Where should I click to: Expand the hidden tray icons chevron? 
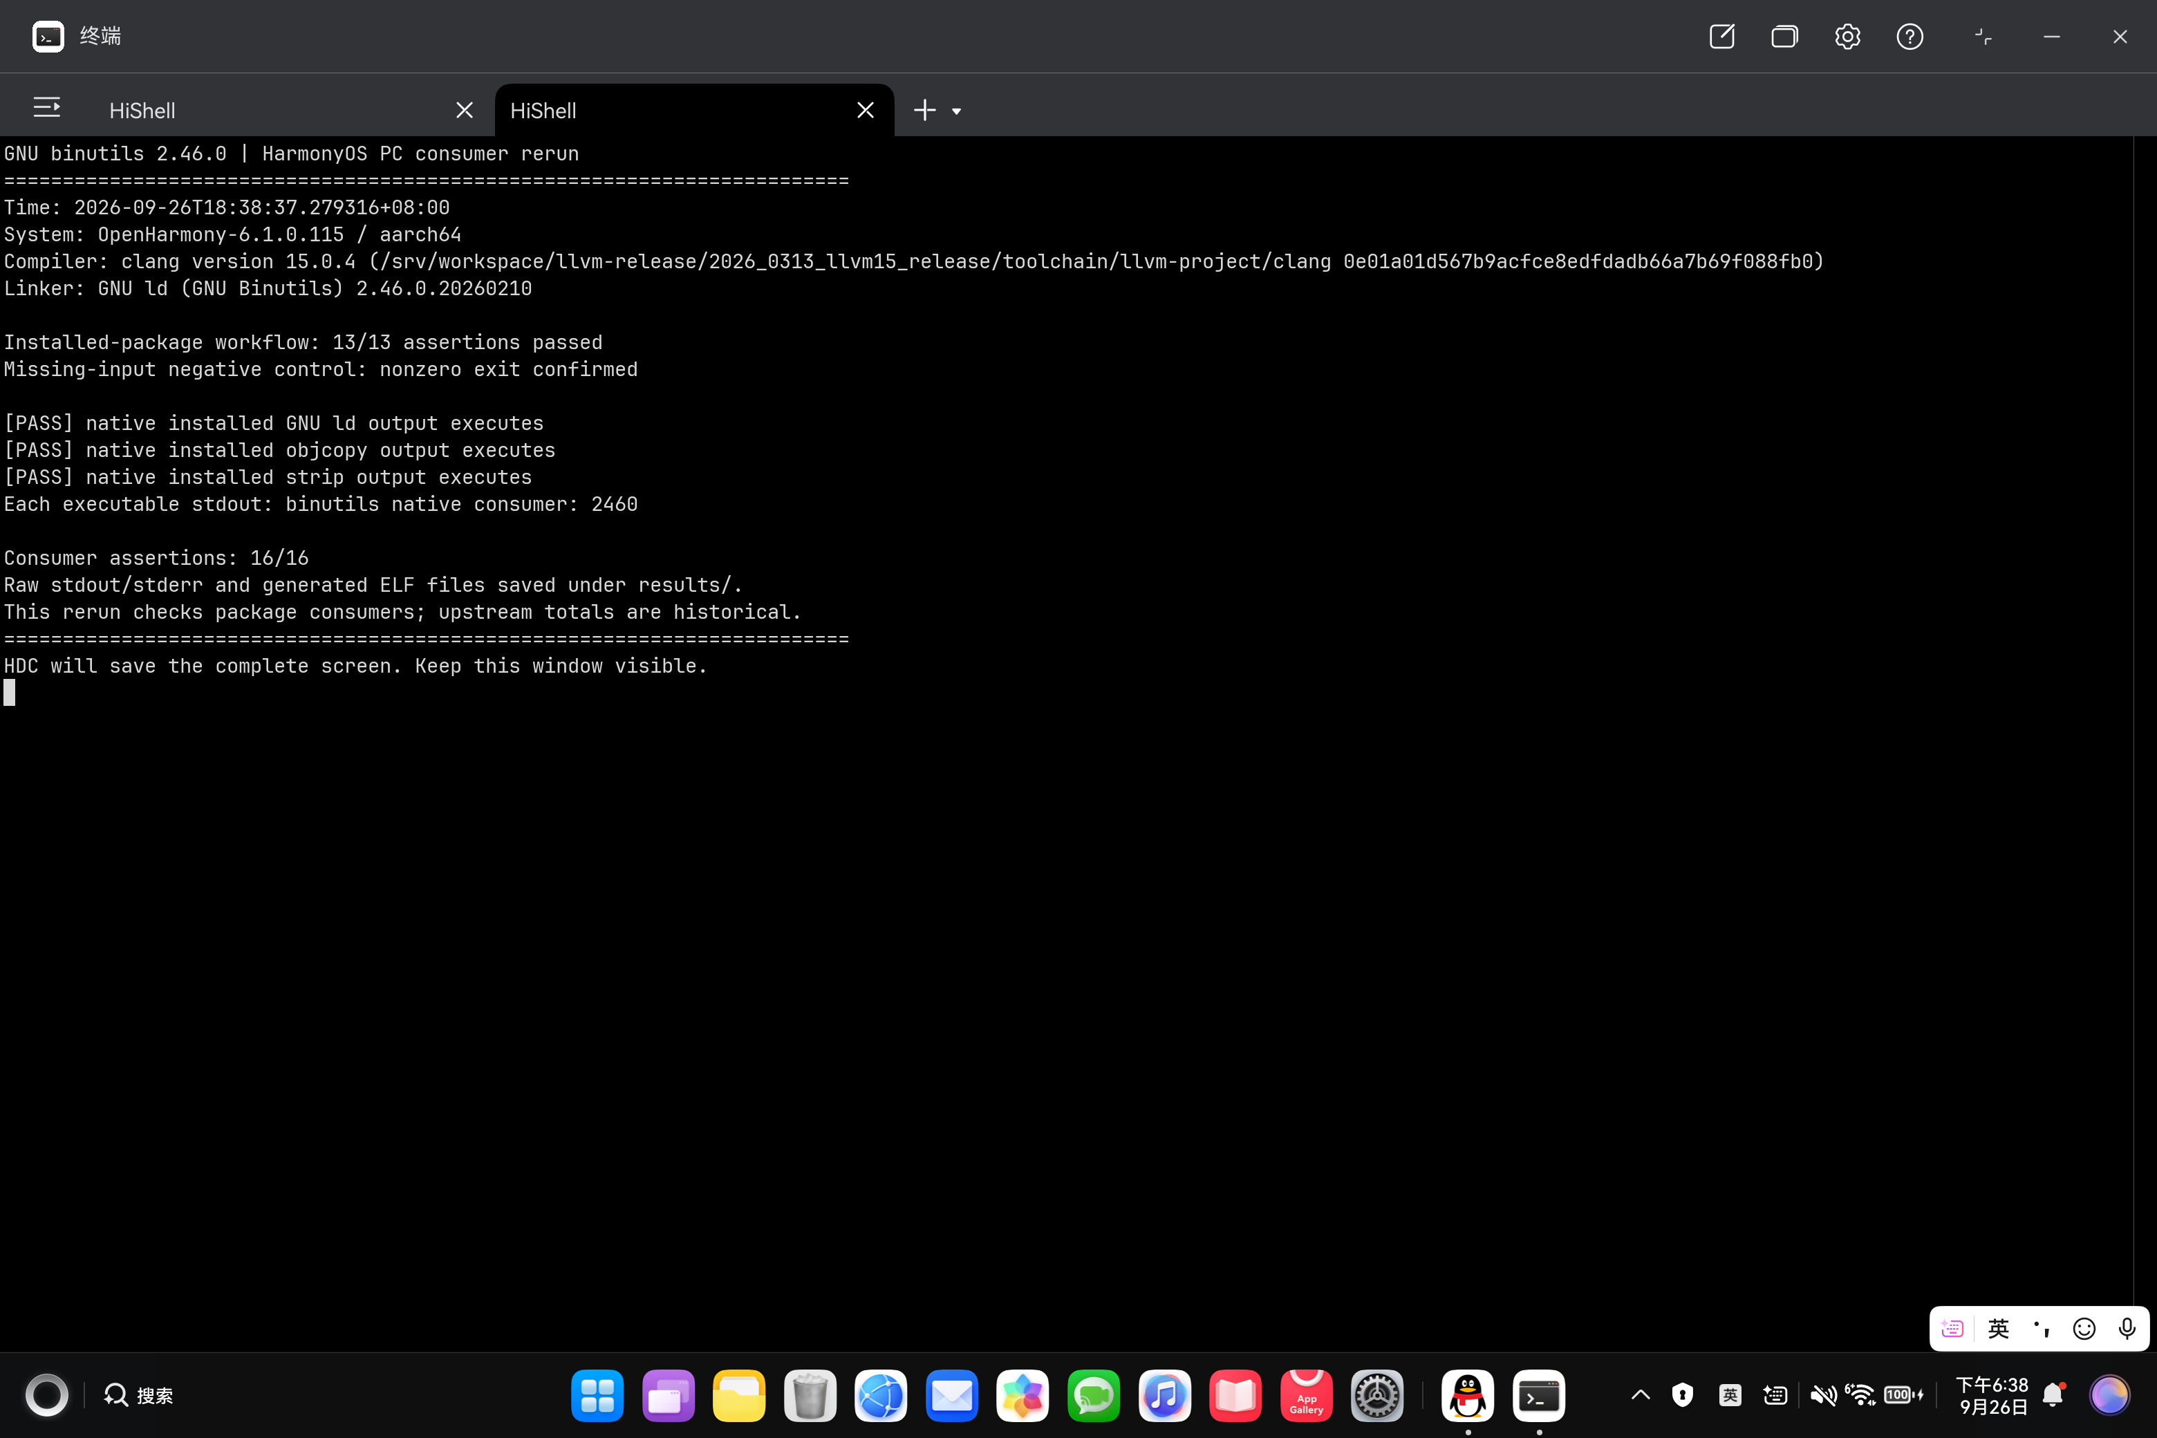(x=1641, y=1395)
